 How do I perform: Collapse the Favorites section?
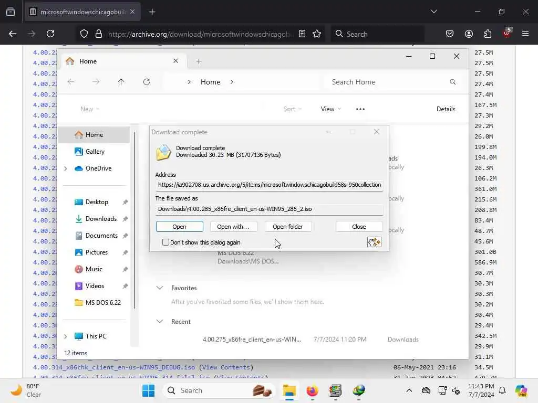160,288
